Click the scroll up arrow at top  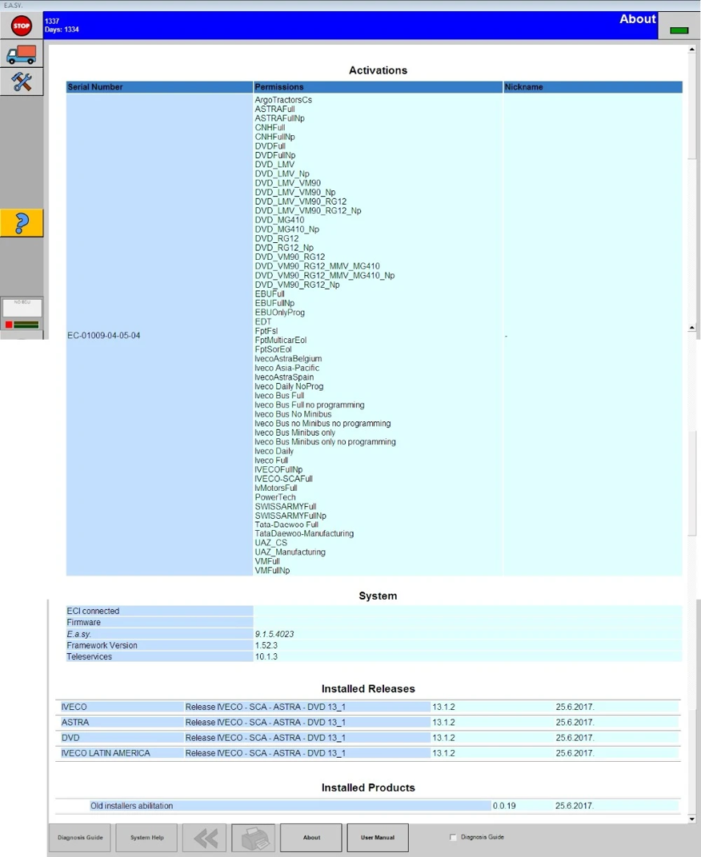pyautogui.click(x=692, y=50)
